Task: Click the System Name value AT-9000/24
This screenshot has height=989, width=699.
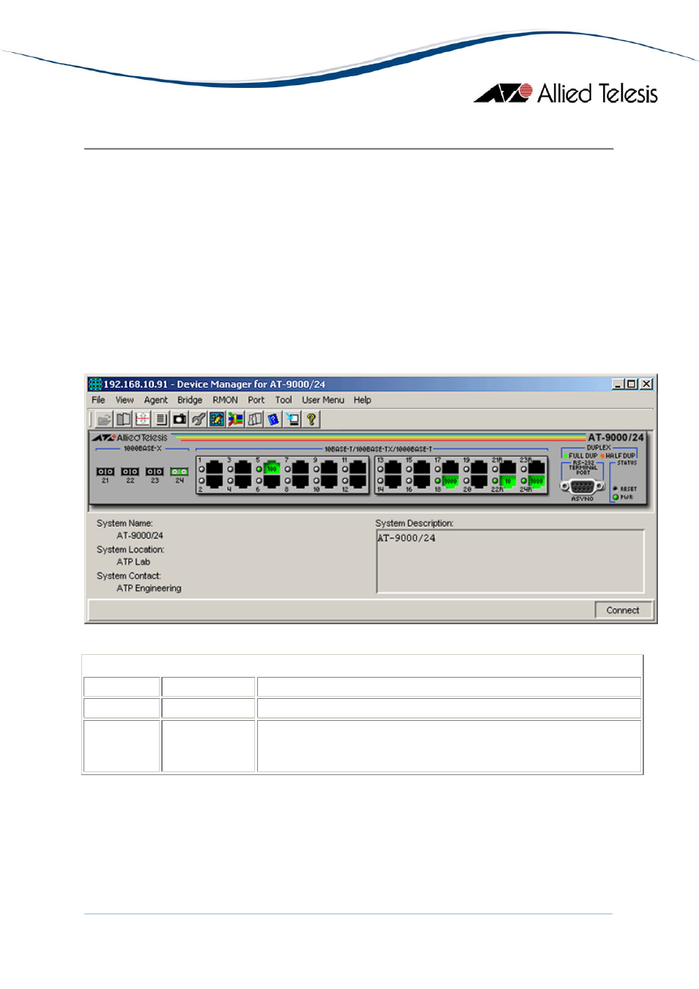Action: coord(140,536)
